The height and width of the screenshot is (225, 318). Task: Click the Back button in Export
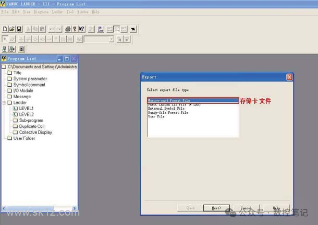tap(190, 208)
